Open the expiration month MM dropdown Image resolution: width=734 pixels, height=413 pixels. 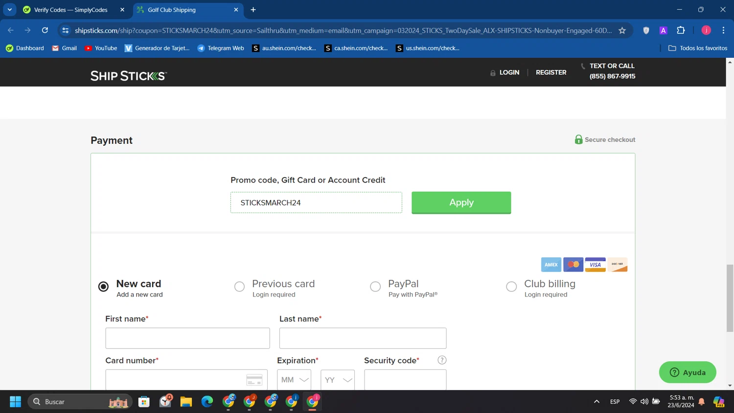pos(294,380)
